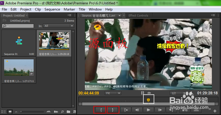
Task: Play the source clip
Action: coord(149,110)
